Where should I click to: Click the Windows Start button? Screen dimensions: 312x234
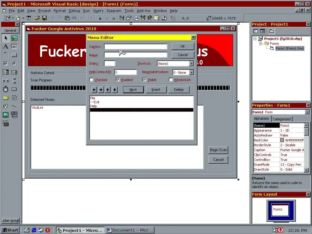11,230
